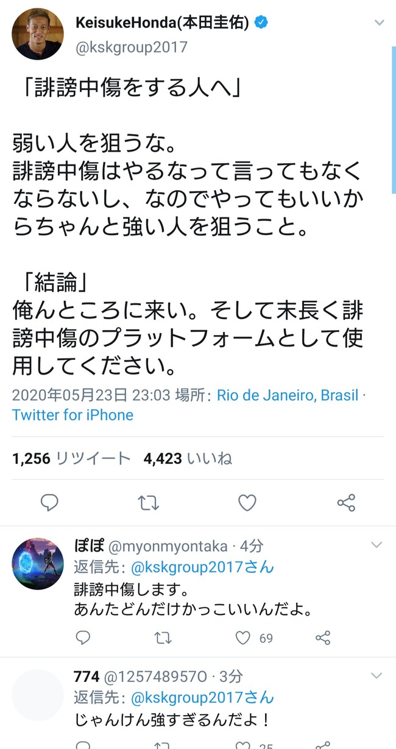Screen dimensions: 396x749
Task: Share the main tweet
Action: (346, 502)
